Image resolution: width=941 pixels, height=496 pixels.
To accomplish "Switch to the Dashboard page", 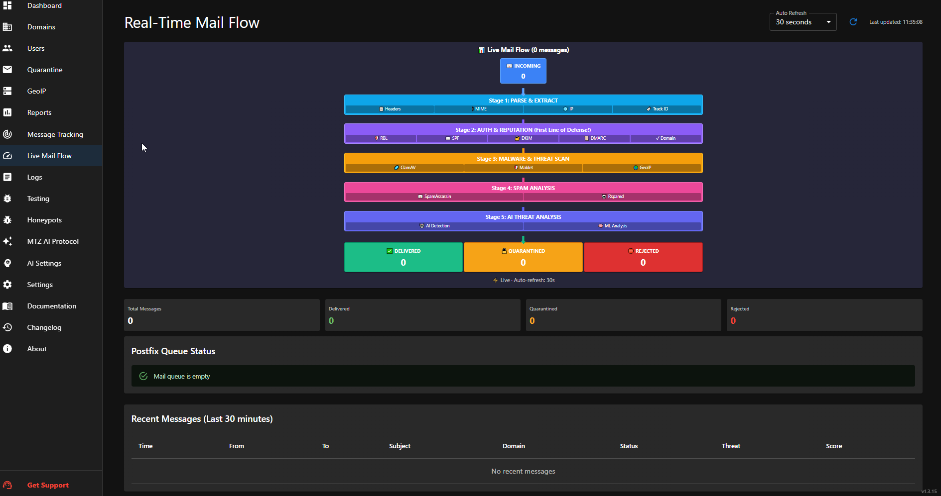I will [x=44, y=5].
